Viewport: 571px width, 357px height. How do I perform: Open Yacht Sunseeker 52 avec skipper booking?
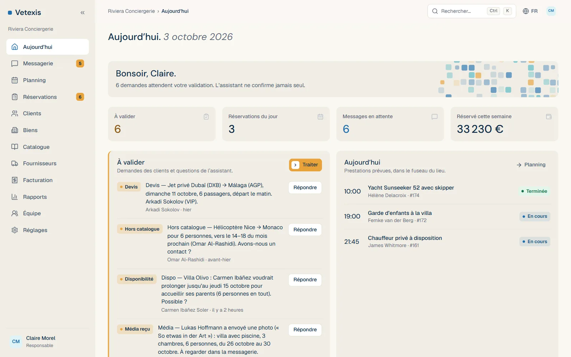447,191
